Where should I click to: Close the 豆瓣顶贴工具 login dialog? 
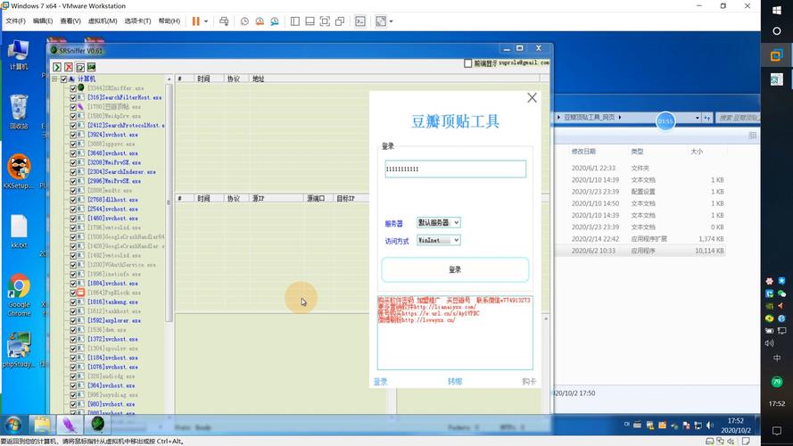coord(532,97)
